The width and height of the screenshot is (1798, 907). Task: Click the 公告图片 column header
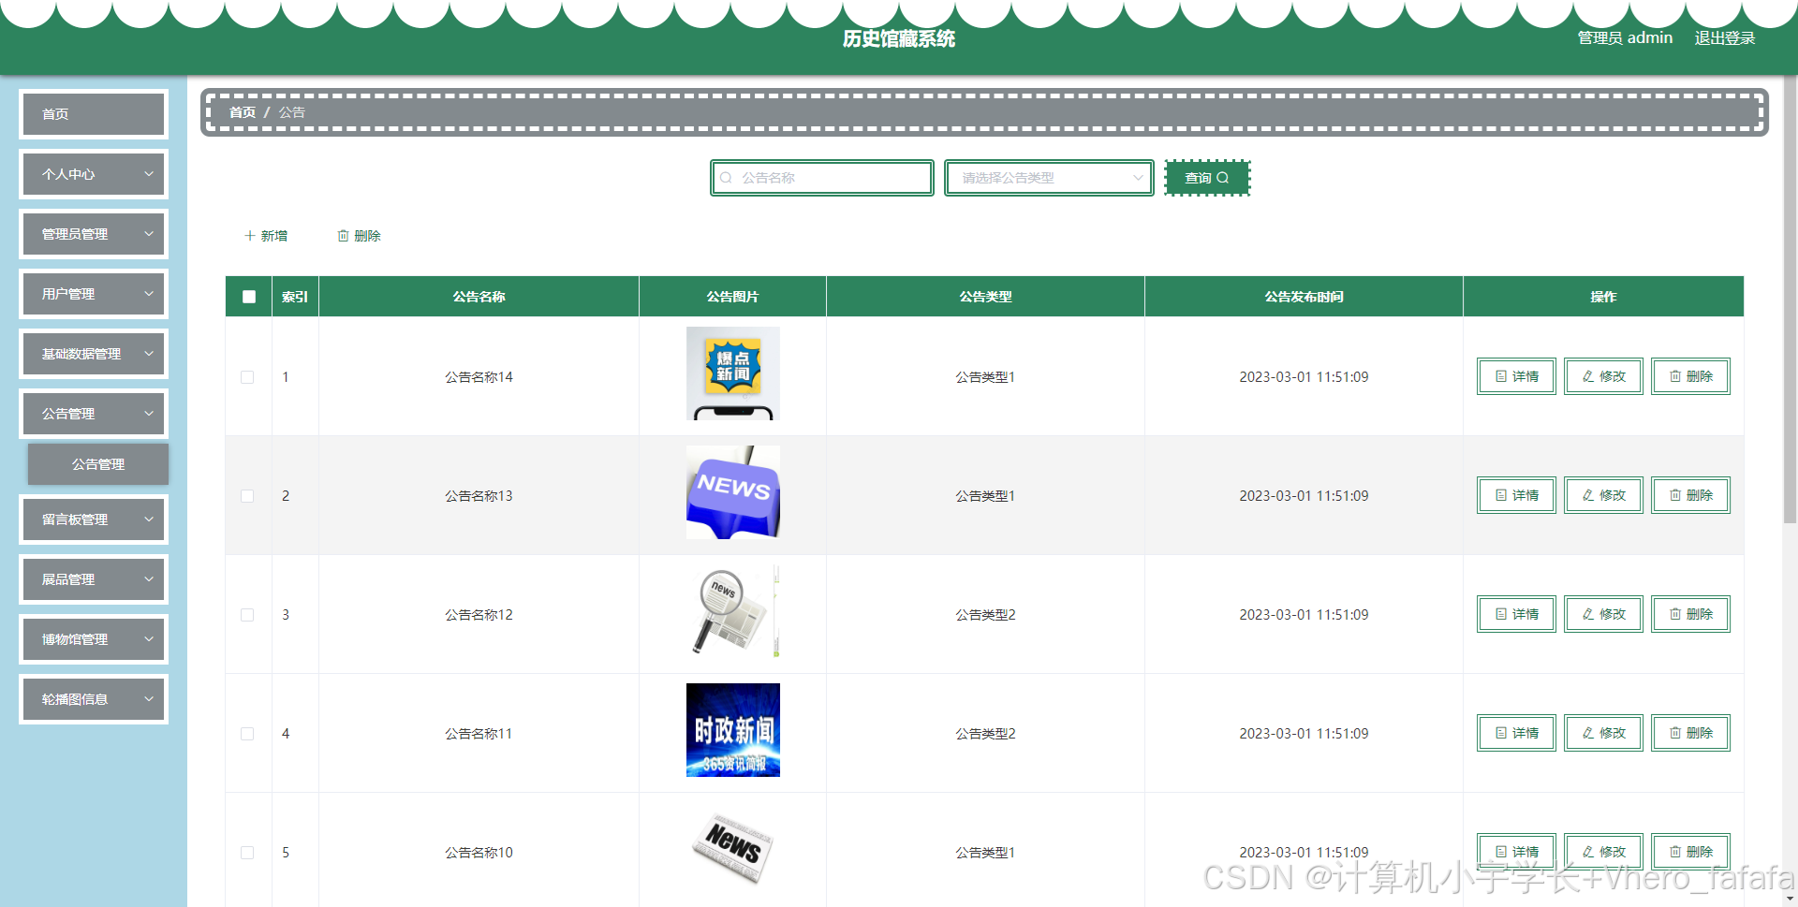tap(732, 297)
